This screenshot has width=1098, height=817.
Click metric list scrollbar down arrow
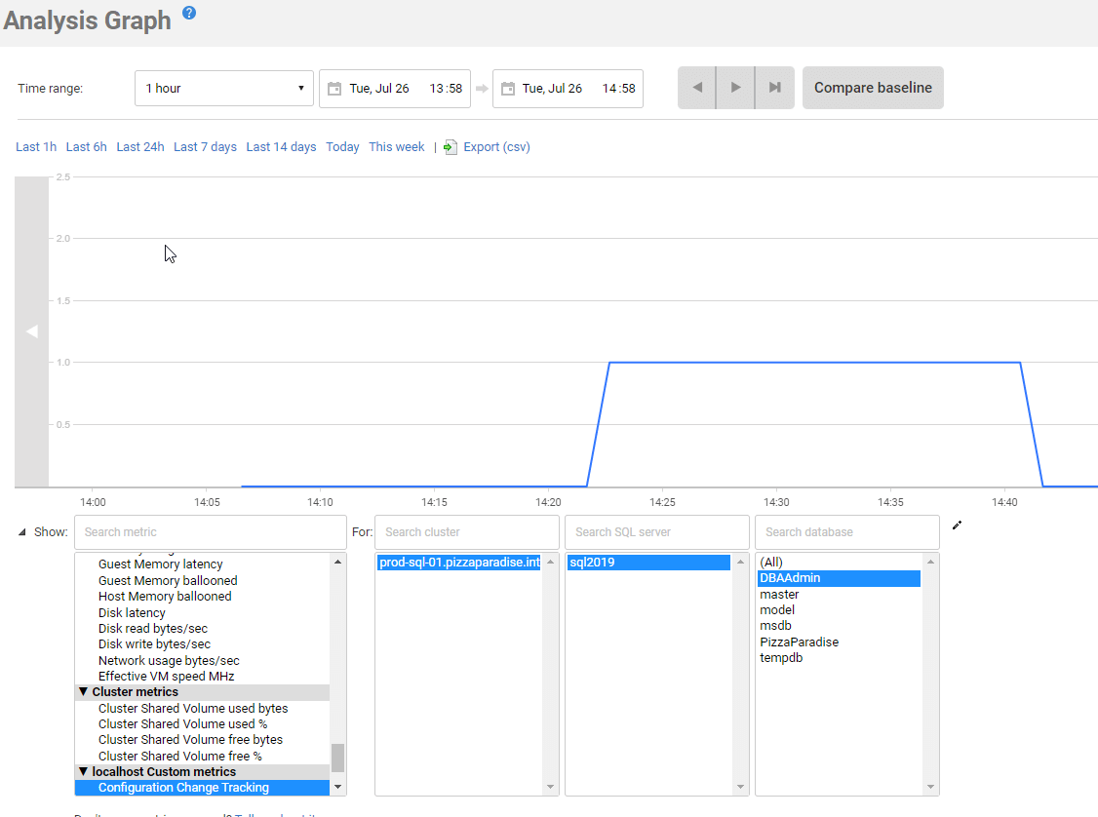(338, 787)
